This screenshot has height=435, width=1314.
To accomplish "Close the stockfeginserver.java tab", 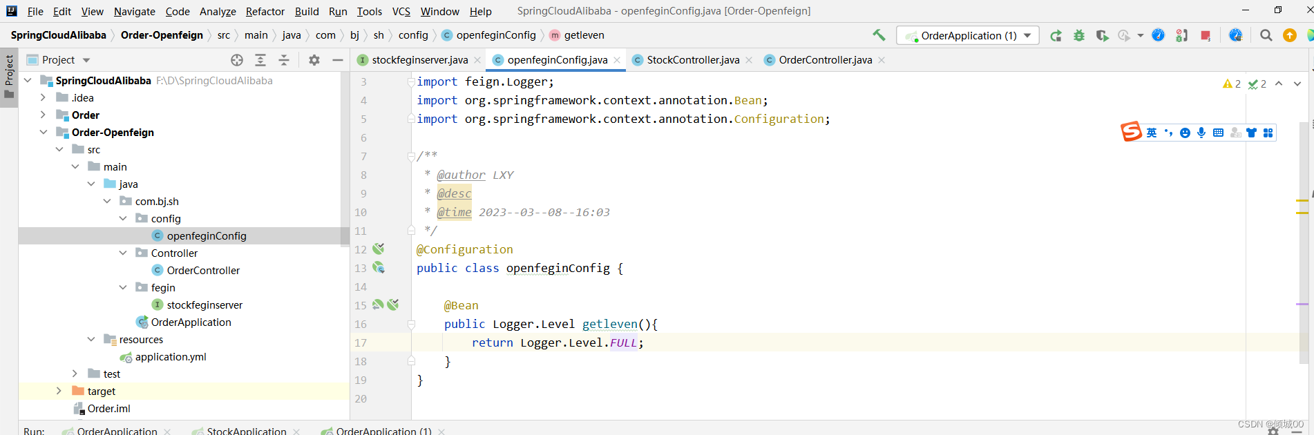I will click(x=477, y=60).
